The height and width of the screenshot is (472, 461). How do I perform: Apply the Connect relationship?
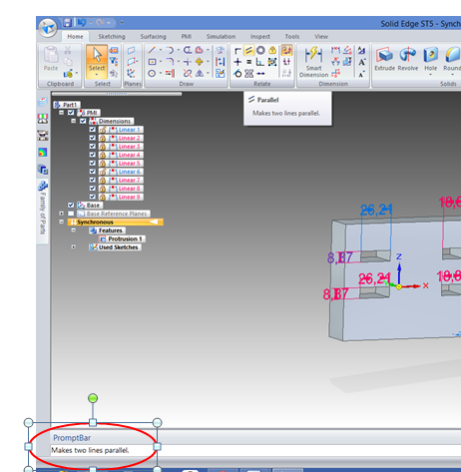(x=237, y=50)
